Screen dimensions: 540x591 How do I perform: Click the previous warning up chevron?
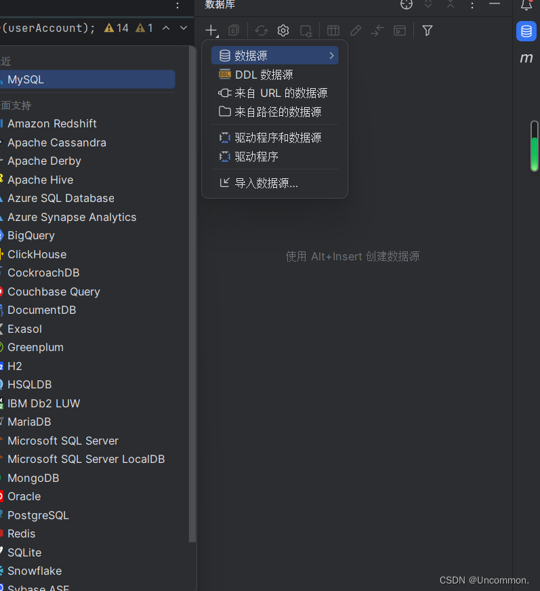click(x=166, y=28)
